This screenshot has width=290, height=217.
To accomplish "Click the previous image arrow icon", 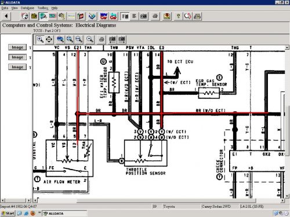I will tap(113, 39).
